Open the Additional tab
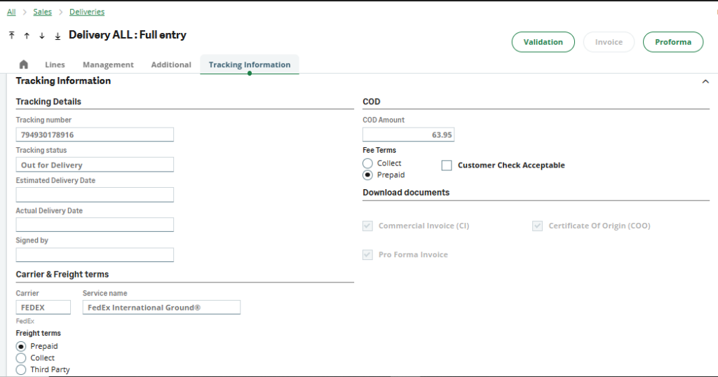This screenshot has width=718, height=377. point(171,64)
